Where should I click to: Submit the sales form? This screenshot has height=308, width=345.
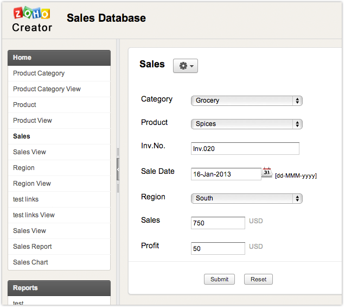click(x=219, y=279)
